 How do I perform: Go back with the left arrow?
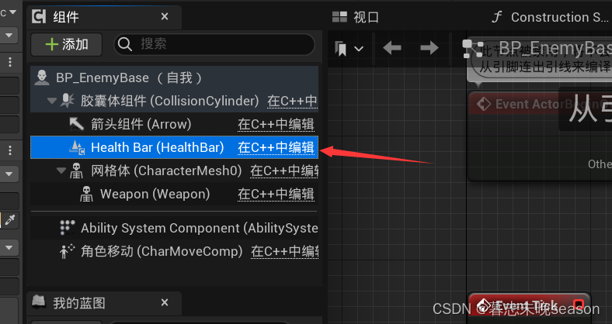[392, 48]
